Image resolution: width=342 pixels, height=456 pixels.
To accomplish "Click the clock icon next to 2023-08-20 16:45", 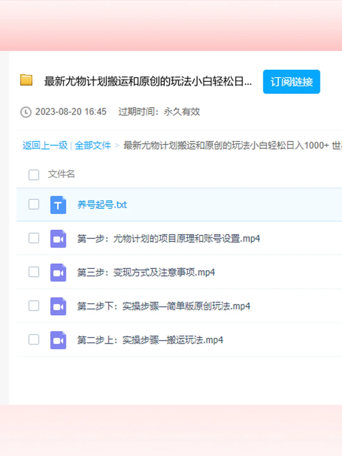I will [26, 112].
